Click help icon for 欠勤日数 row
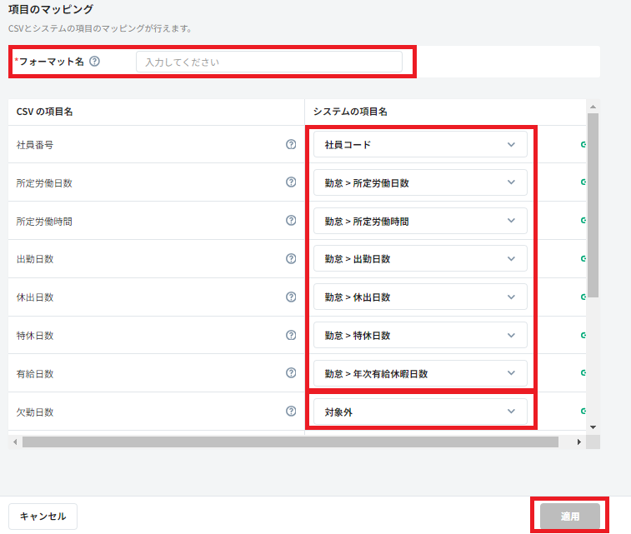The image size is (631, 534). (x=291, y=412)
